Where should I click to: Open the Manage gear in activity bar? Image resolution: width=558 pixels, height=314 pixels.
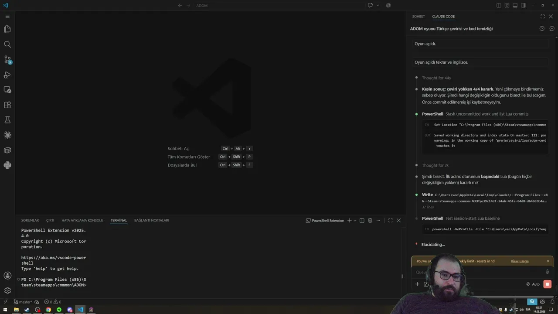pos(7,290)
